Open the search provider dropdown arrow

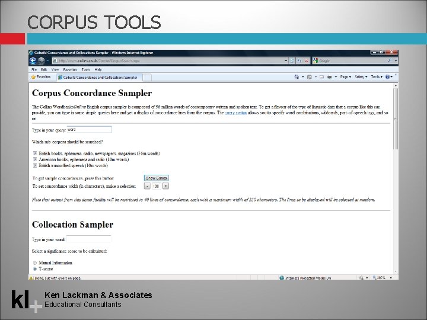396,61
